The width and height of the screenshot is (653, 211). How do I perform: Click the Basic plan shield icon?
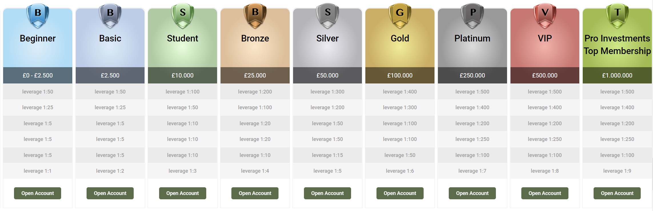(110, 15)
